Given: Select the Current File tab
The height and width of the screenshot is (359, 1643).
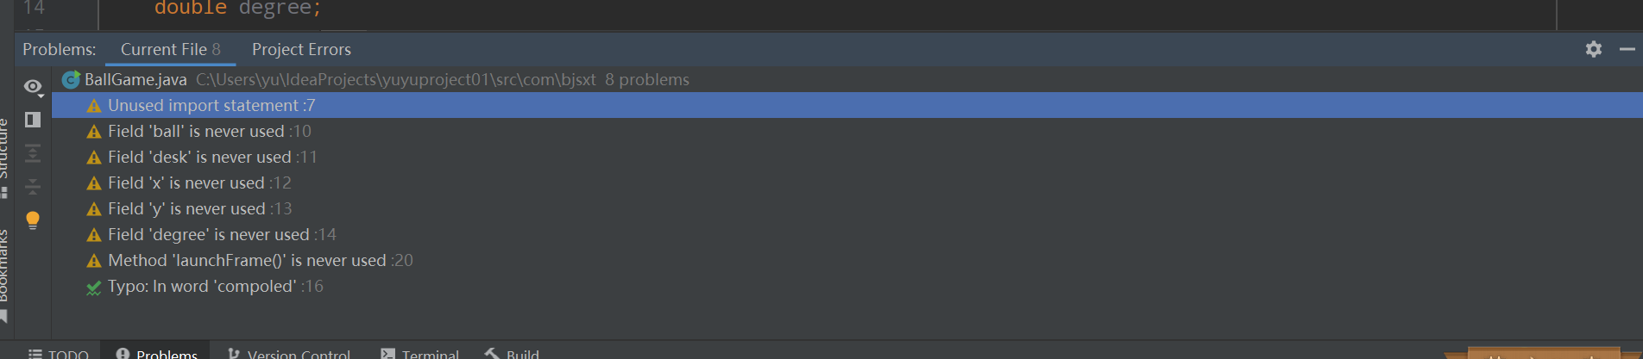Looking at the screenshot, I should (171, 49).
